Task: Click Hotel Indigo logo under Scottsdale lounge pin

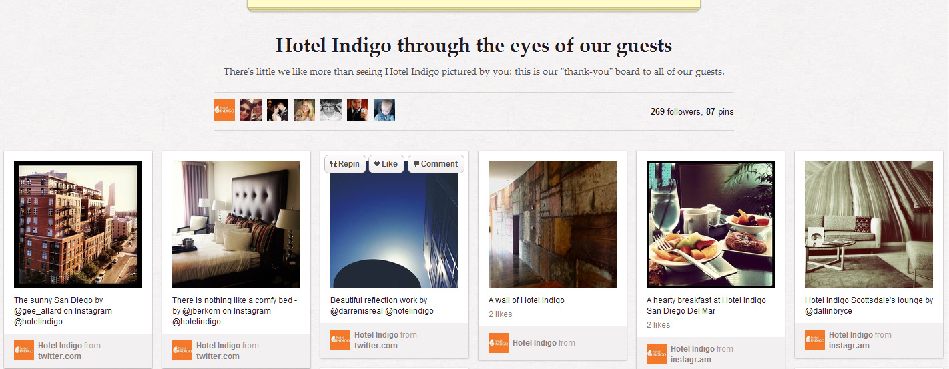Action: click(815, 340)
